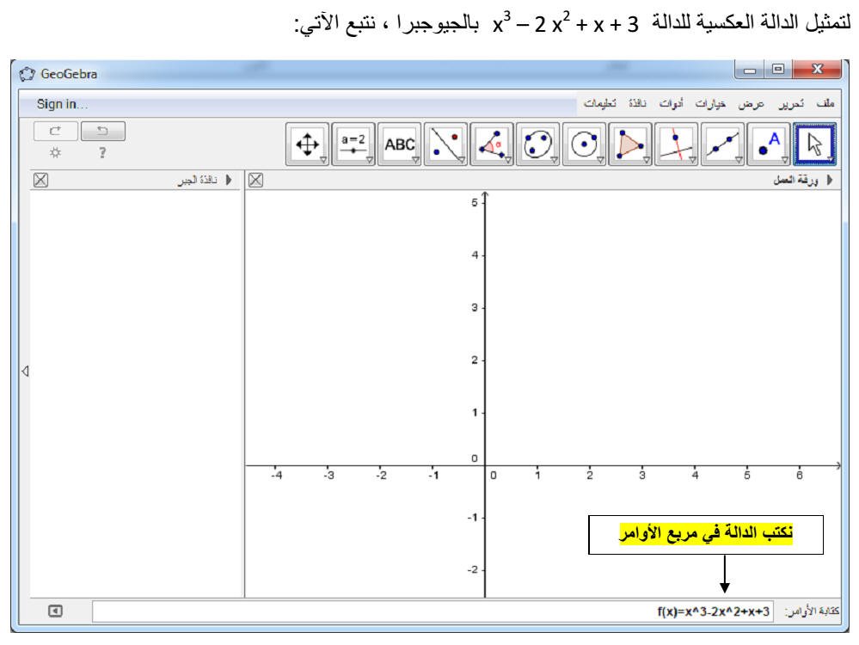
Task: Click the GeoGebra logo icon in title bar
Action: 27,74
